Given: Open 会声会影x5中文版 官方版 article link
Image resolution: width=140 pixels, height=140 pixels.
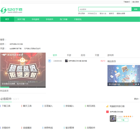Looking at the screenshot, I should click(78, 61).
